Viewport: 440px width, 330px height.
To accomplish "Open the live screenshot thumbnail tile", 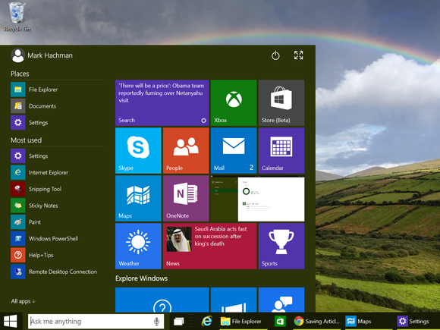I will [x=258, y=199].
